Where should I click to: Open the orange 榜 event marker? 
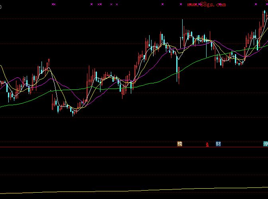179,144
